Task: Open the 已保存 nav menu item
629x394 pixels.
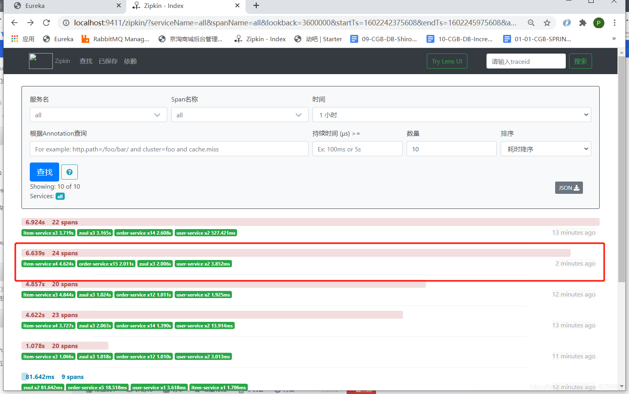Action: 108,61
